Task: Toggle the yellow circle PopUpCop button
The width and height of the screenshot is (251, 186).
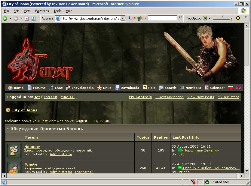Action: coord(238,18)
